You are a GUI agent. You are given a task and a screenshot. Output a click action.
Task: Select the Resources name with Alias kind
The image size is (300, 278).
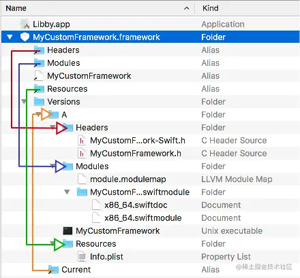67,88
